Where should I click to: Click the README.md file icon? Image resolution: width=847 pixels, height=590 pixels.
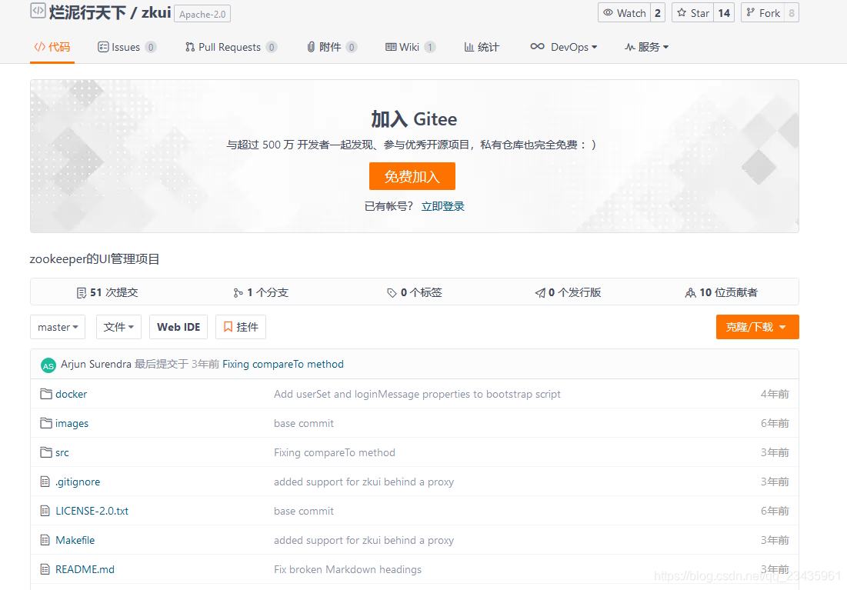[45, 569]
